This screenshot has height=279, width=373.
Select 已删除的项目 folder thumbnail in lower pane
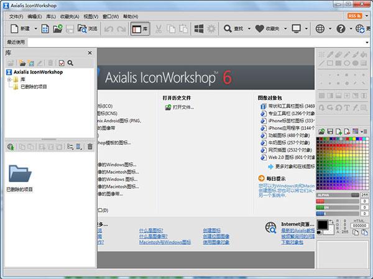[20, 178]
